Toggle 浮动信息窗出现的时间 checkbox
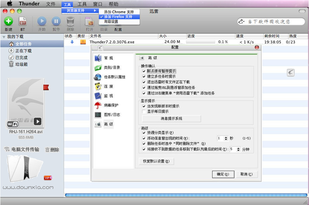Screen dimensions: 309x205 pyautogui.click(x=144, y=138)
